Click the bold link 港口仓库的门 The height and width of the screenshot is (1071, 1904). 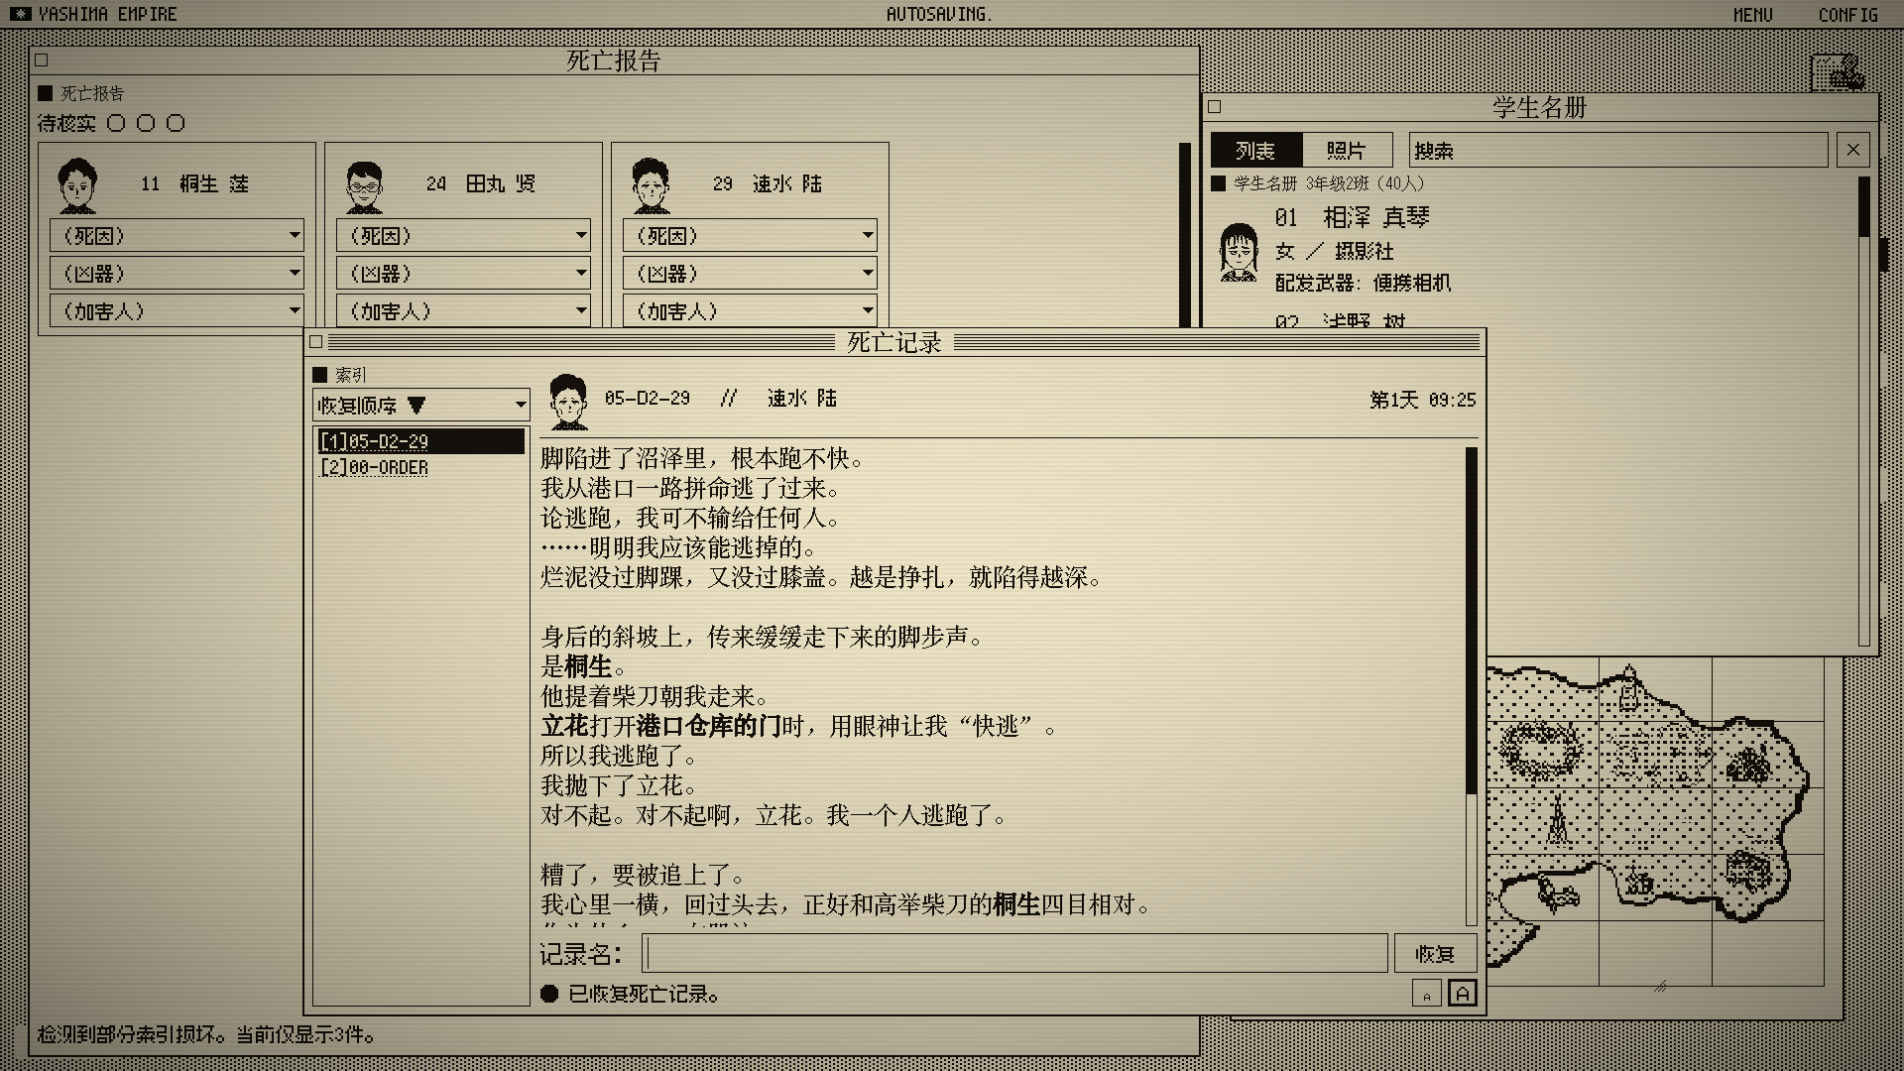coord(708,726)
